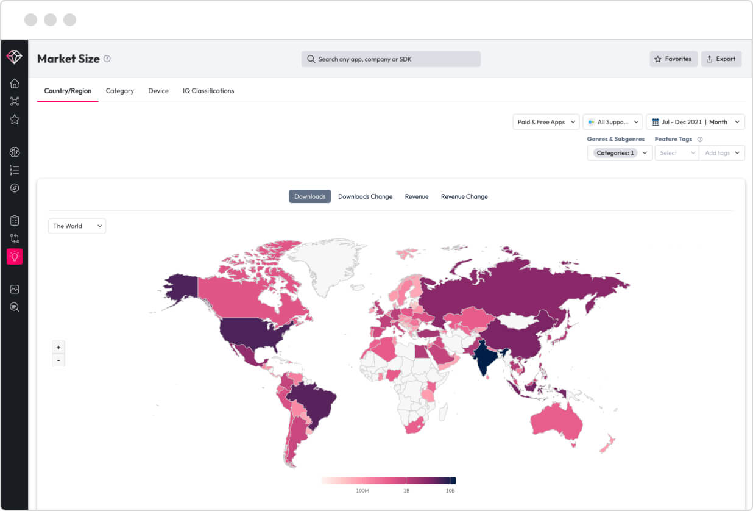
Task: Click the help icon beside Market Size
Action: click(107, 59)
